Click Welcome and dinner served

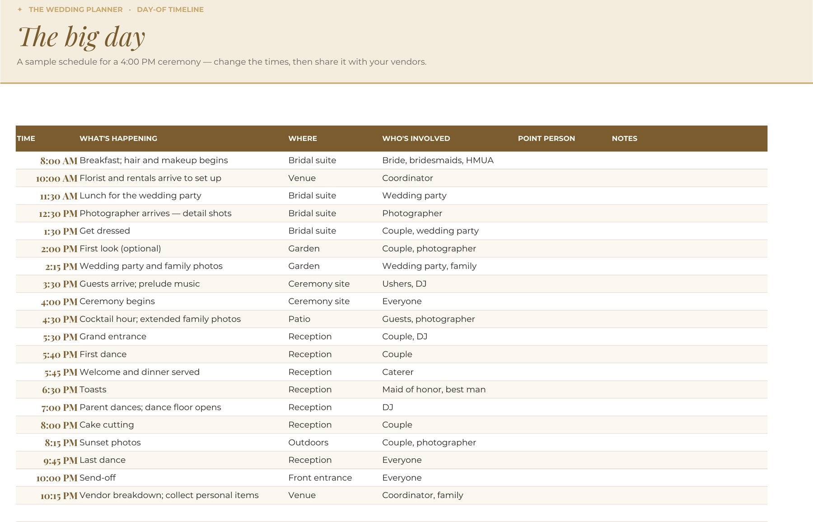(x=140, y=372)
